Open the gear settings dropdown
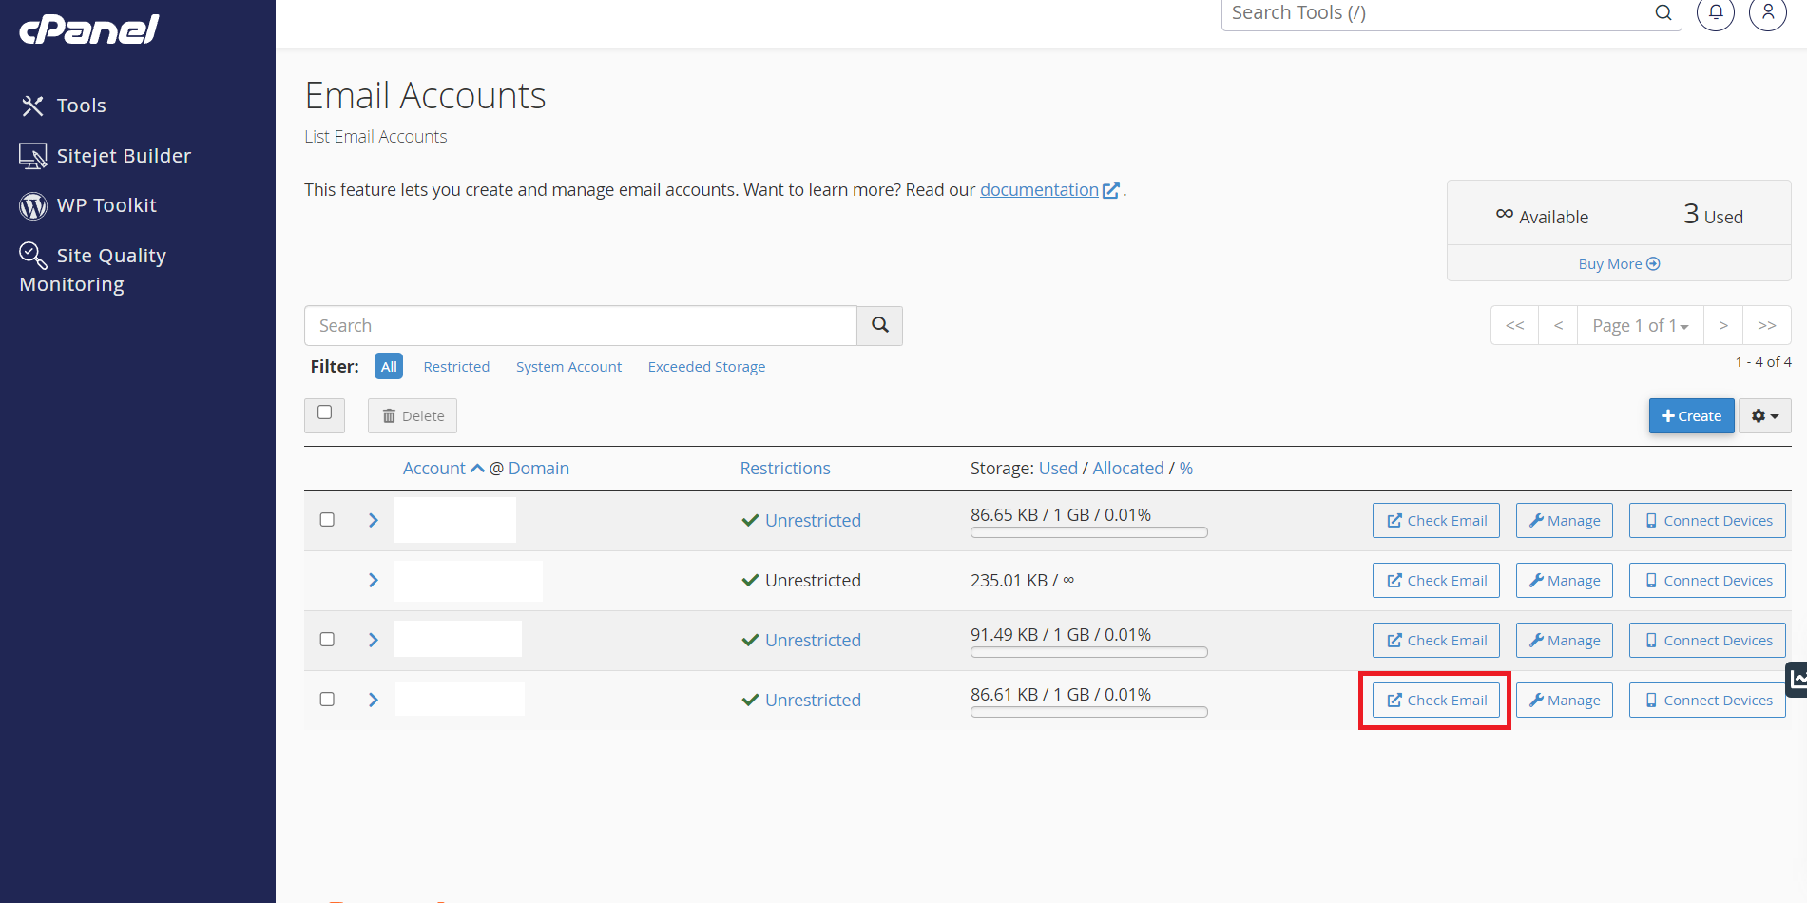Screen dimensions: 1807x903 point(1765,415)
